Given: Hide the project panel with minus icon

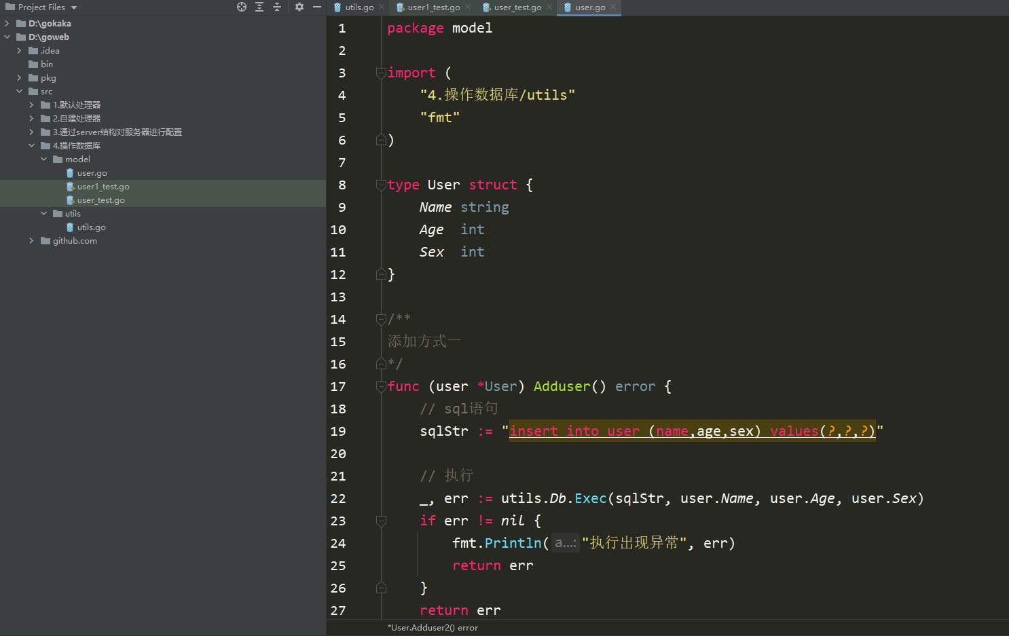Looking at the screenshot, I should pyautogui.click(x=317, y=7).
